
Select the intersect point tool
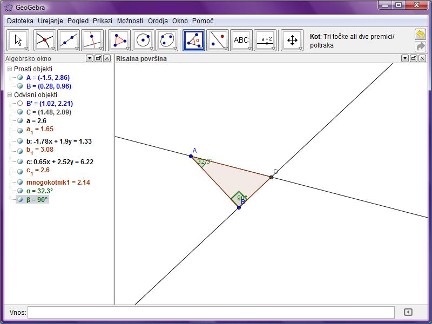click(44, 40)
